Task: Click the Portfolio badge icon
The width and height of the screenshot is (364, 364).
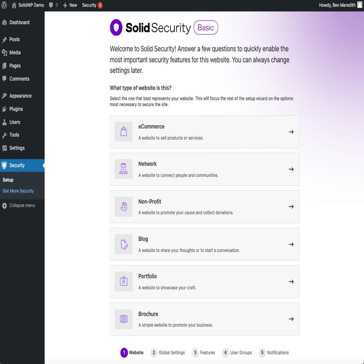Action: 124,282
